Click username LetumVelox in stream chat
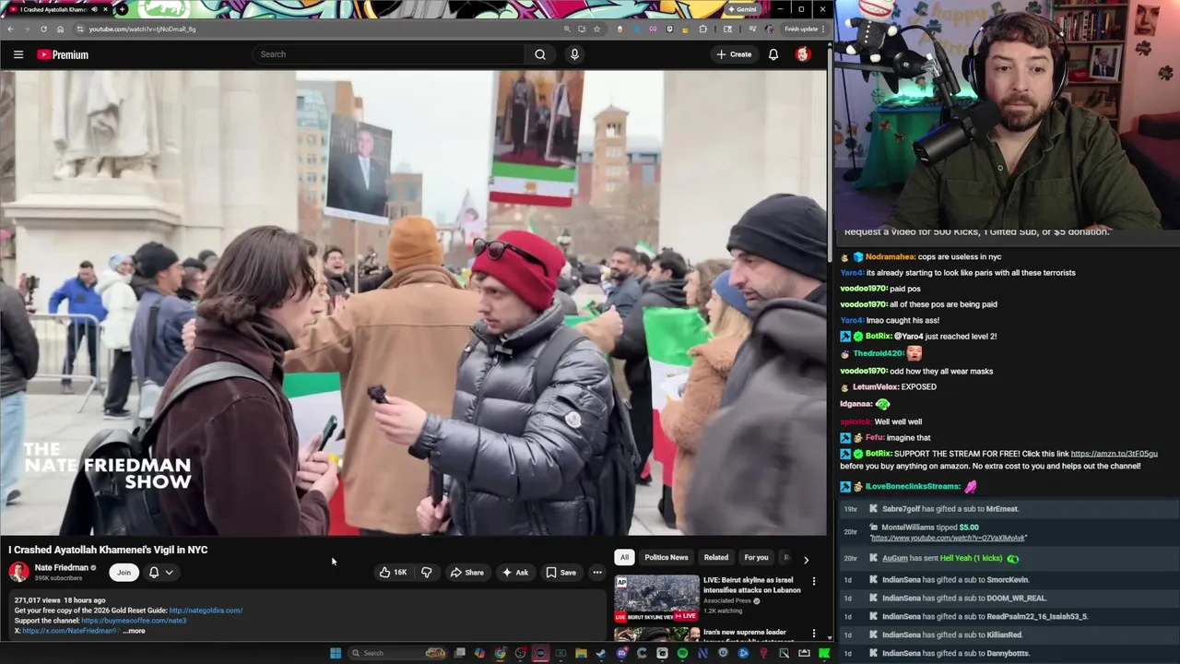 coord(875,387)
